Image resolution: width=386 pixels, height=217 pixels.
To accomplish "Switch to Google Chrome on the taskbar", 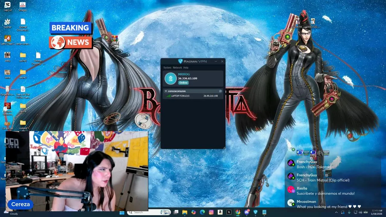I will pyautogui.click(x=238, y=212).
